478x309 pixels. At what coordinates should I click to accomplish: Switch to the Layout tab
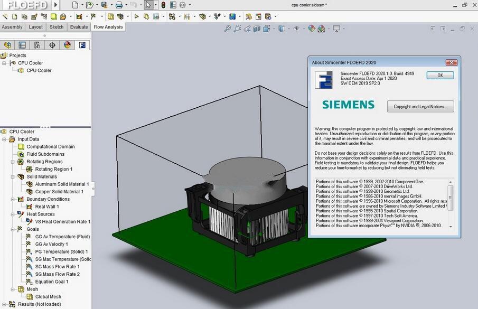coord(36,27)
